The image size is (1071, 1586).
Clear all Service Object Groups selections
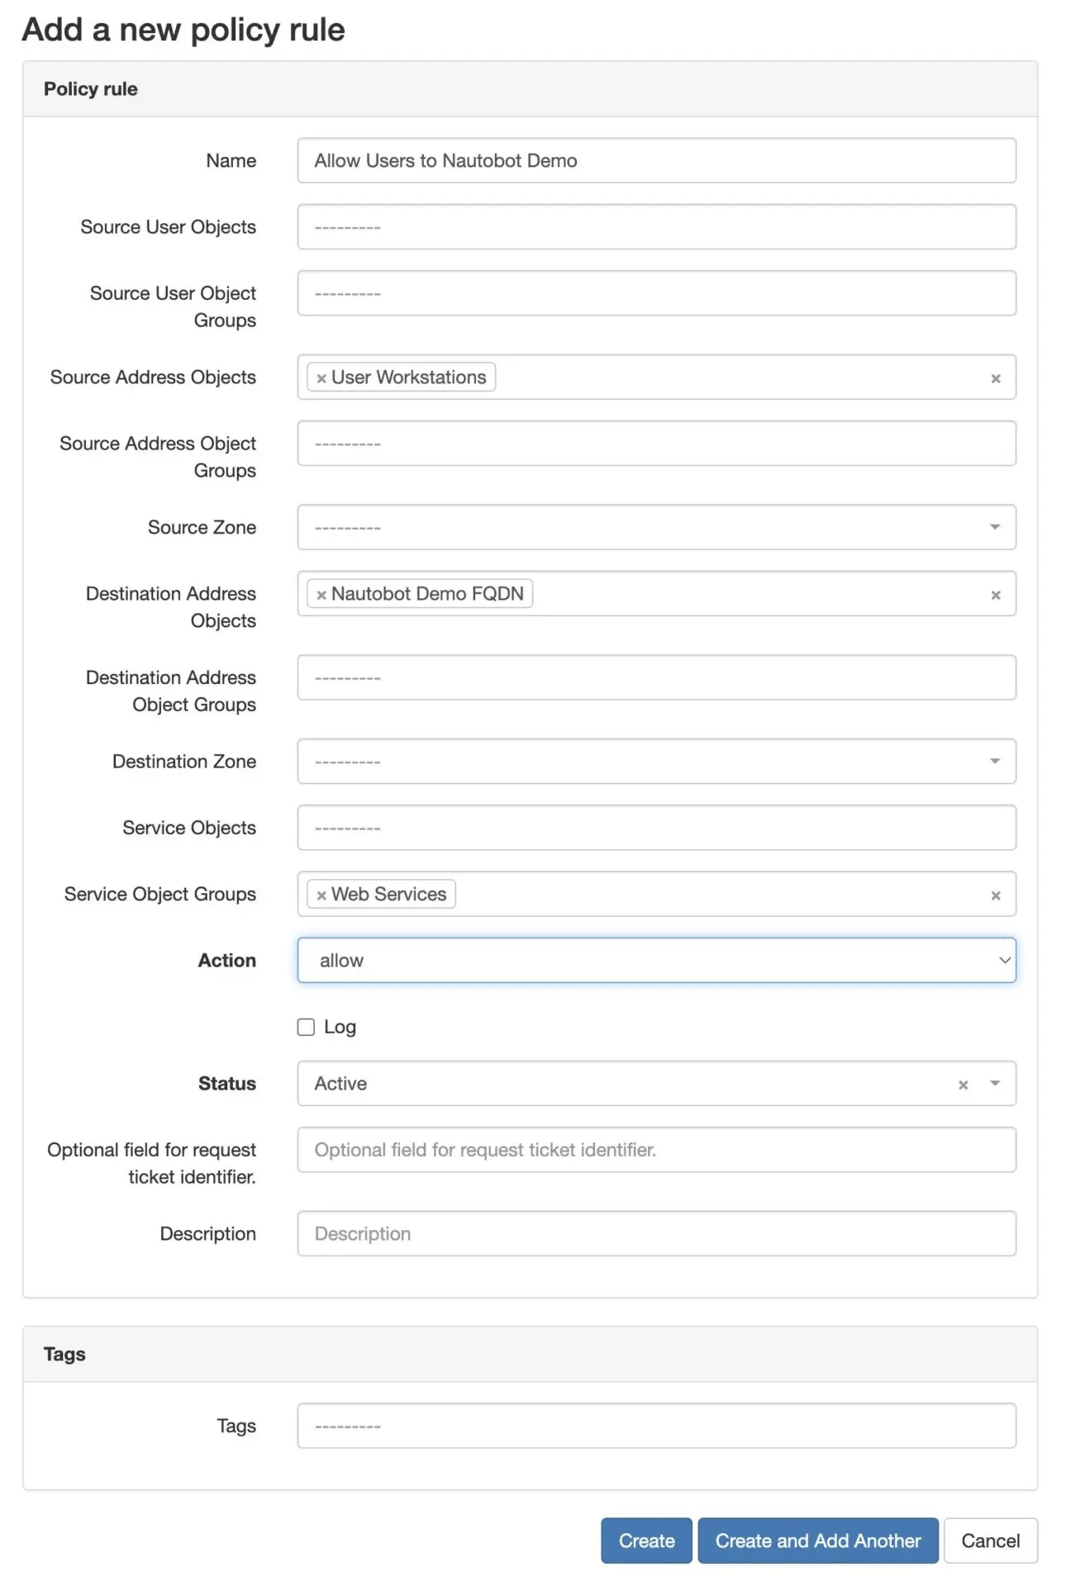click(996, 895)
